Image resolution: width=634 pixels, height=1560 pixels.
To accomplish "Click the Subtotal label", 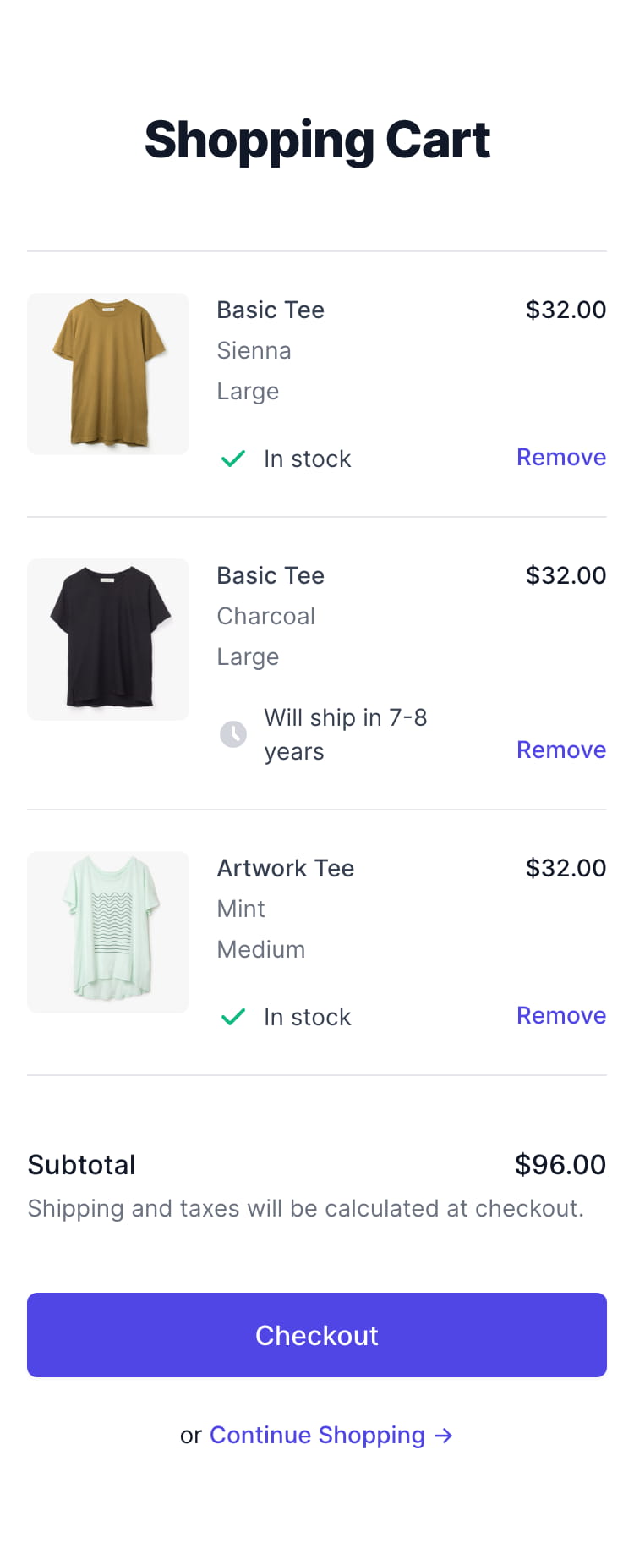I will [x=81, y=1165].
